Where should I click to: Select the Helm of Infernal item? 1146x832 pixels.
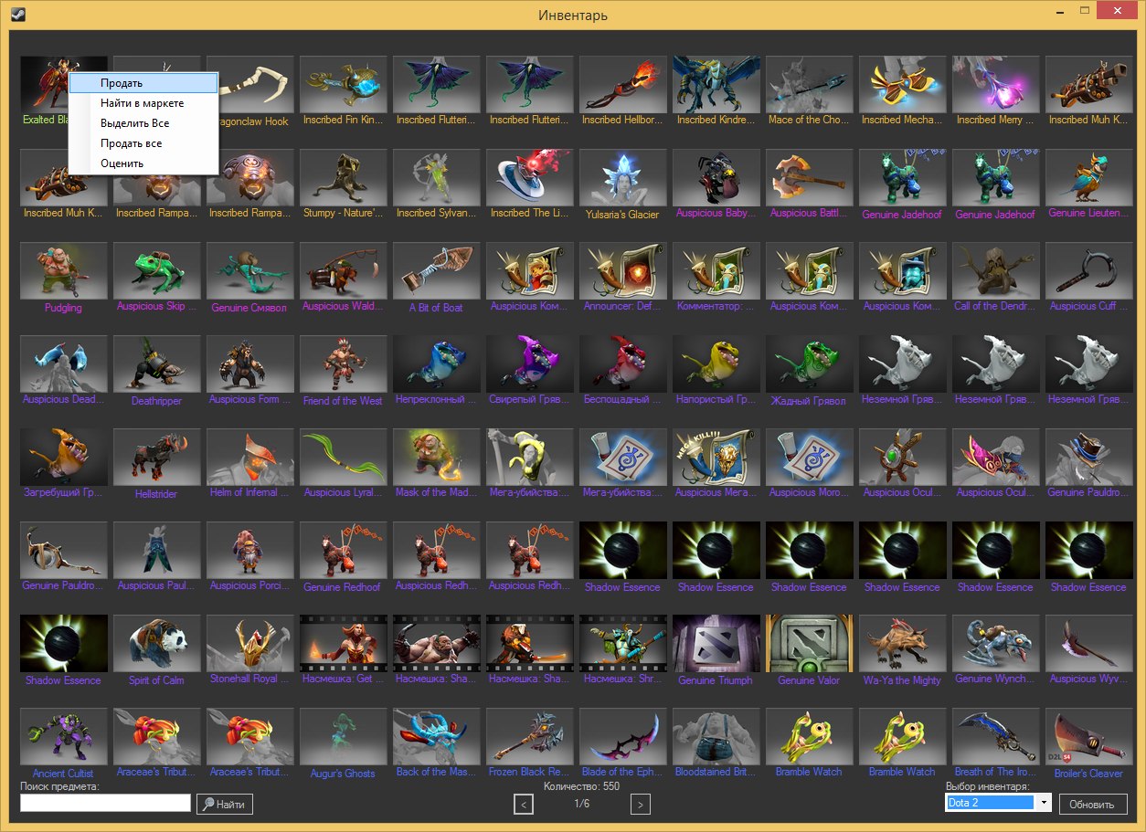(x=250, y=458)
